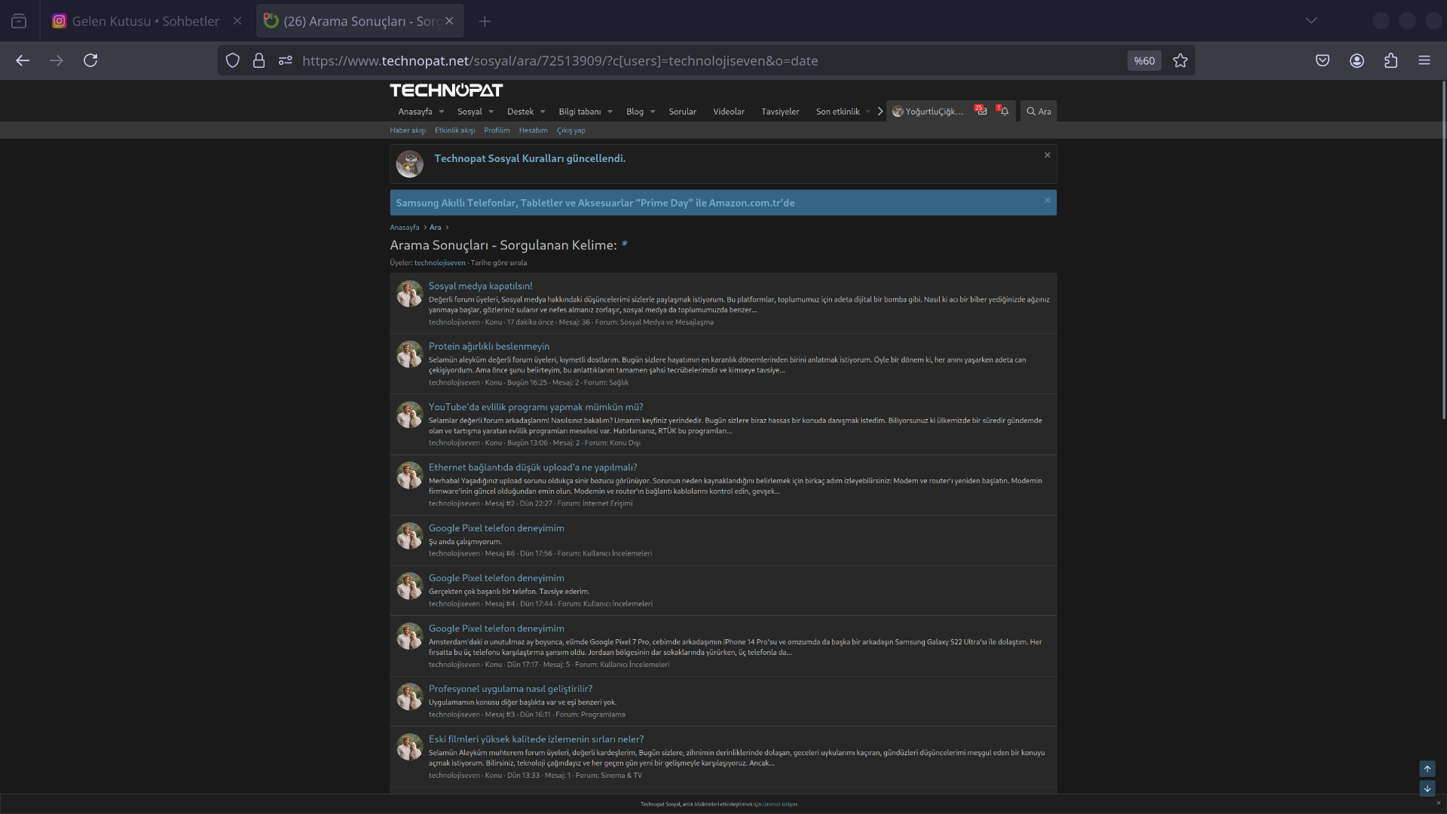Open the Firefox hamburger menu

[1424, 60]
